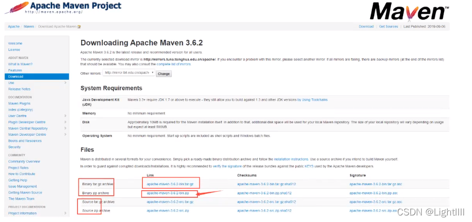Click the Change mirror button

164,74
